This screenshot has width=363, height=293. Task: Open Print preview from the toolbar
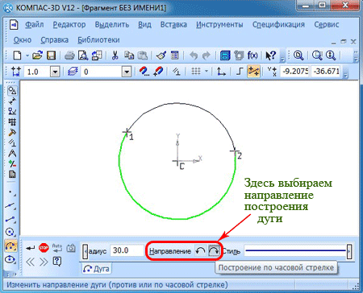[x=83, y=56]
